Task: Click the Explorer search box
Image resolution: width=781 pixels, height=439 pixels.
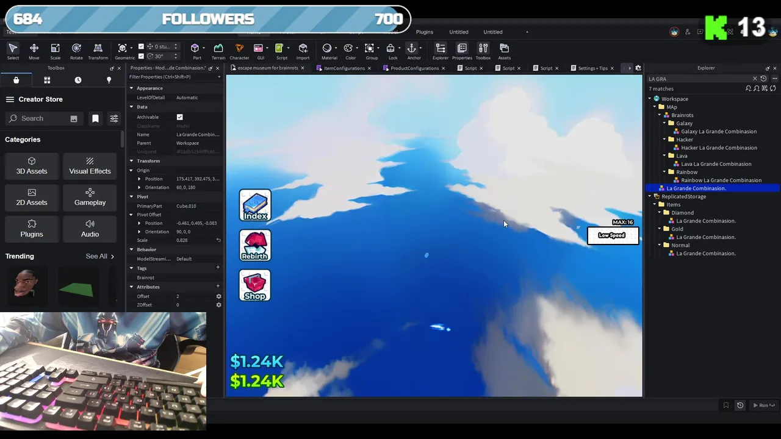Action: coord(699,79)
